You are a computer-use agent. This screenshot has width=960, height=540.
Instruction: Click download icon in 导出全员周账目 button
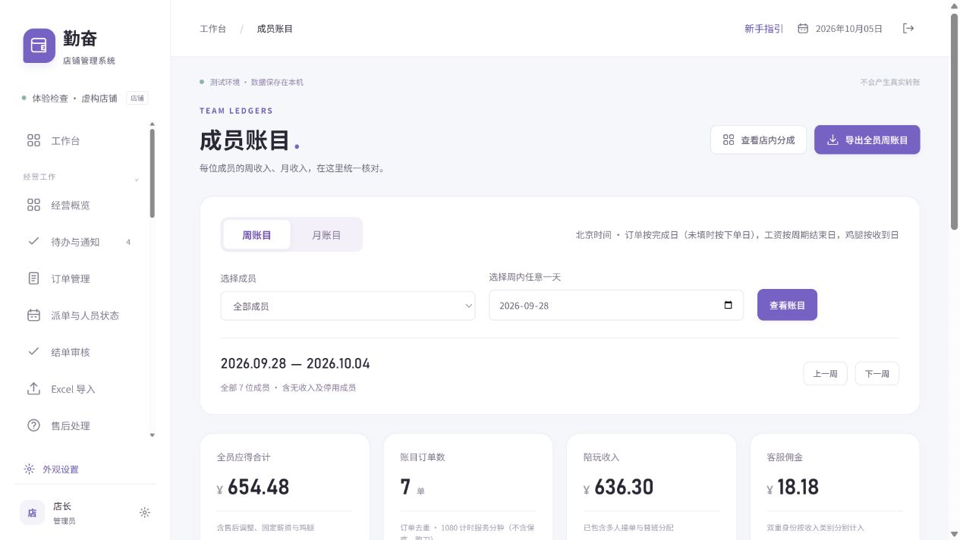click(833, 140)
